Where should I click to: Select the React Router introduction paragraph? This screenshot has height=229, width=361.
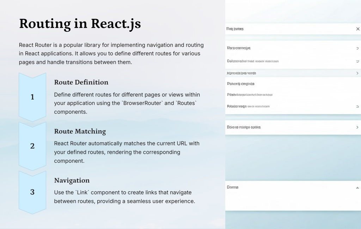click(111, 53)
